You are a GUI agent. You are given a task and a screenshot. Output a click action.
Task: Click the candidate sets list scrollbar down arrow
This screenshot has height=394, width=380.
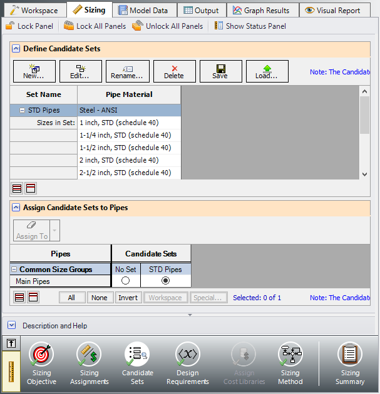pyautogui.click(x=364, y=174)
